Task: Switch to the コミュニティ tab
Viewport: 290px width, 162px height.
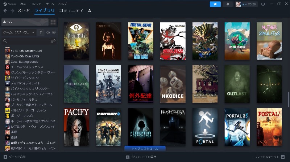Action: (x=71, y=11)
